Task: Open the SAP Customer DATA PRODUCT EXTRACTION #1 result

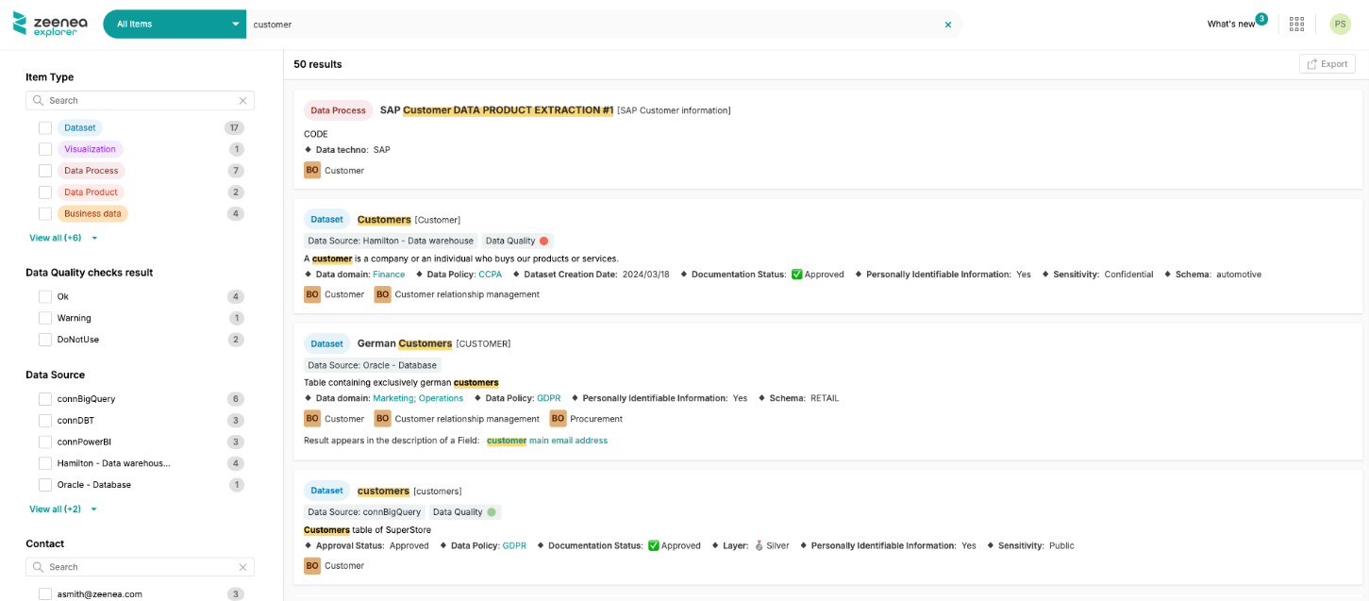Action: (x=496, y=110)
